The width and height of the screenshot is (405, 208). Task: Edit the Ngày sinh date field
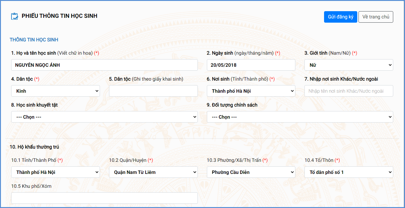(x=251, y=65)
